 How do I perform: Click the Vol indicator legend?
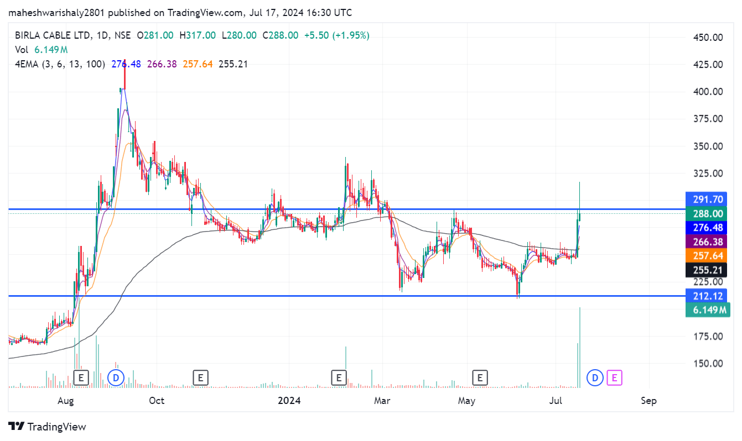[x=22, y=50]
